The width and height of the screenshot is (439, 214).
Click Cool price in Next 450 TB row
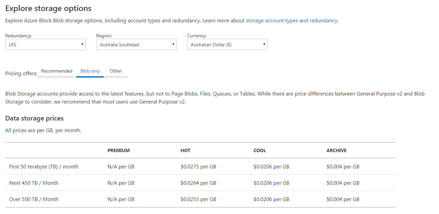pos(271,183)
